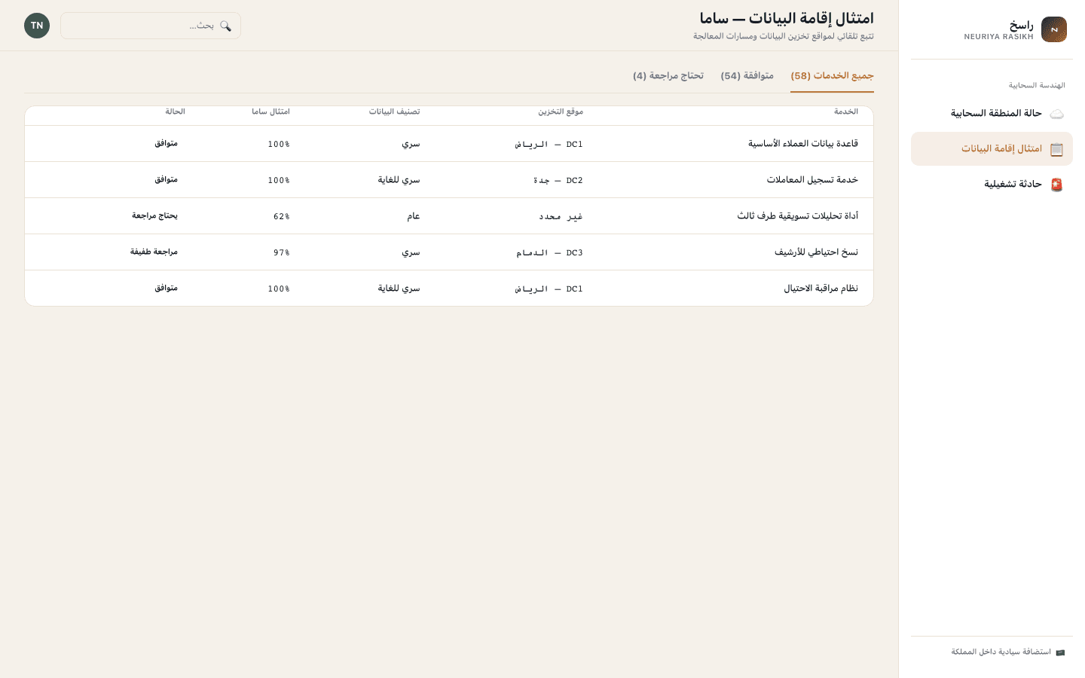Click the الخدمة column header

(846, 111)
